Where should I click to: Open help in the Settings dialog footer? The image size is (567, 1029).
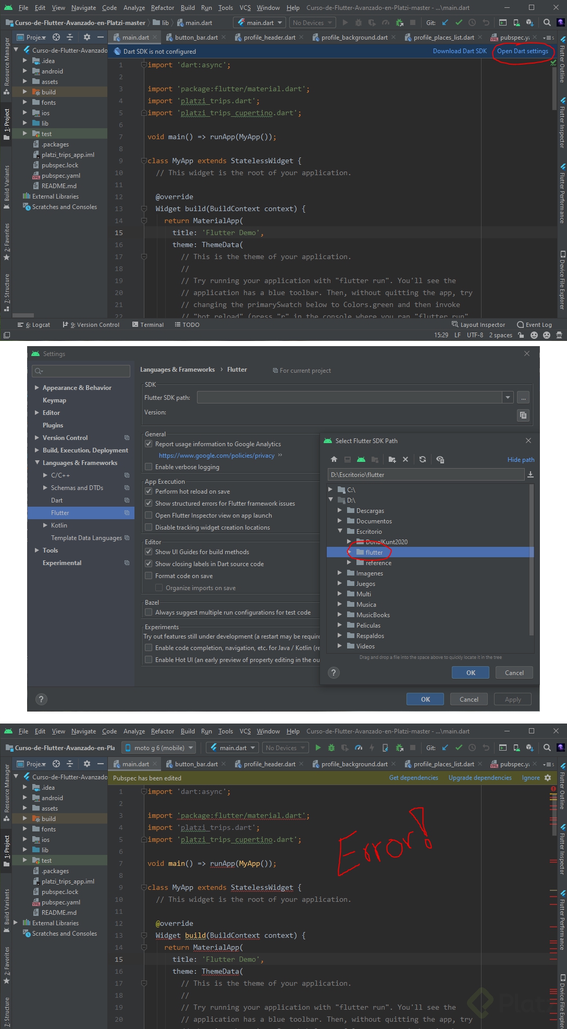pos(41,699)
